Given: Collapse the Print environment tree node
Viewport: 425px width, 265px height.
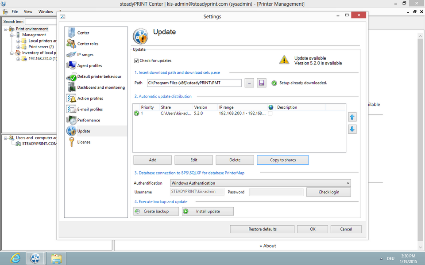Looking at the screenshot, I should pyautogui.click(x=6, y=29).
